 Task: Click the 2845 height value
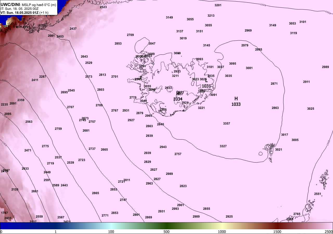[x=161, y=124]
